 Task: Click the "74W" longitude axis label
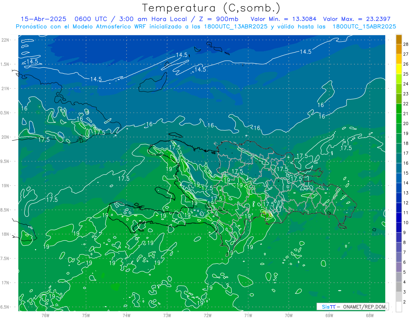click(x=127, y=316)
